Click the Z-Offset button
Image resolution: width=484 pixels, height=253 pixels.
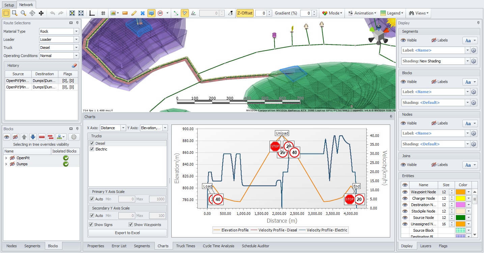(245, 13)
